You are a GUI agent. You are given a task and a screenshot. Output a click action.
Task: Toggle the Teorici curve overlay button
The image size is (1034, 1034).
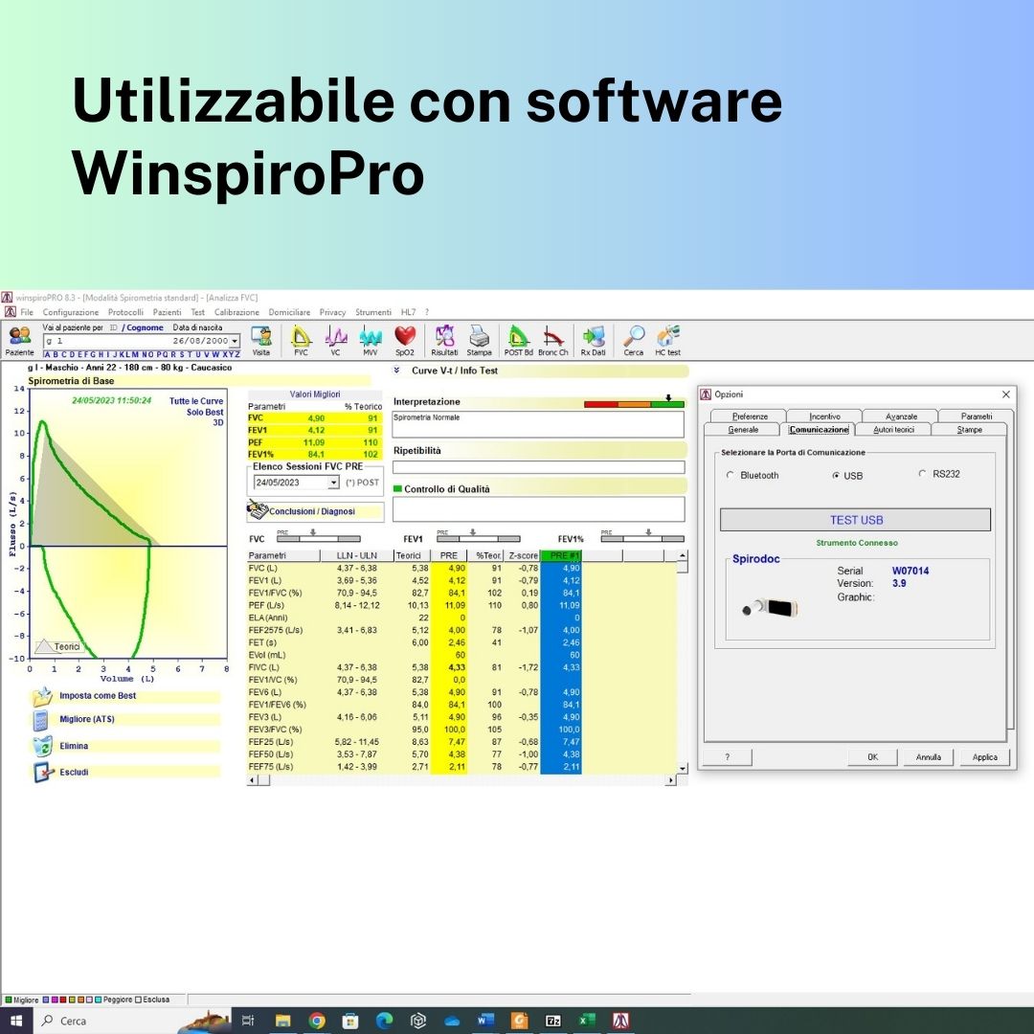click(59, 646)
